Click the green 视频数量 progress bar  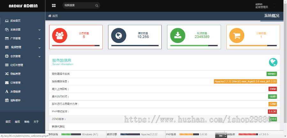coord(194,45)
